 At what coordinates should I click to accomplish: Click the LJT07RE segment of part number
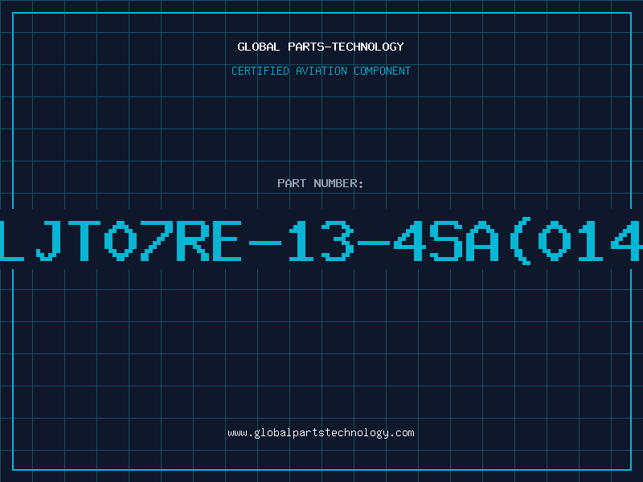point(121,240)
